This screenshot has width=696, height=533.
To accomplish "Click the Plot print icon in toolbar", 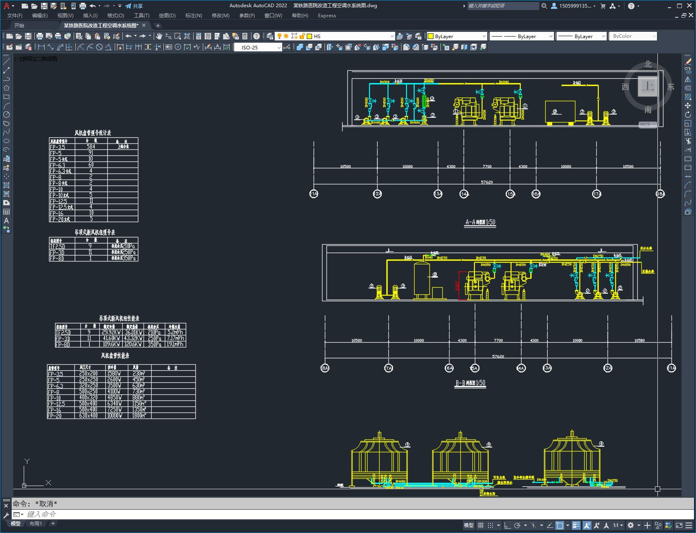I will coord(40,36).
